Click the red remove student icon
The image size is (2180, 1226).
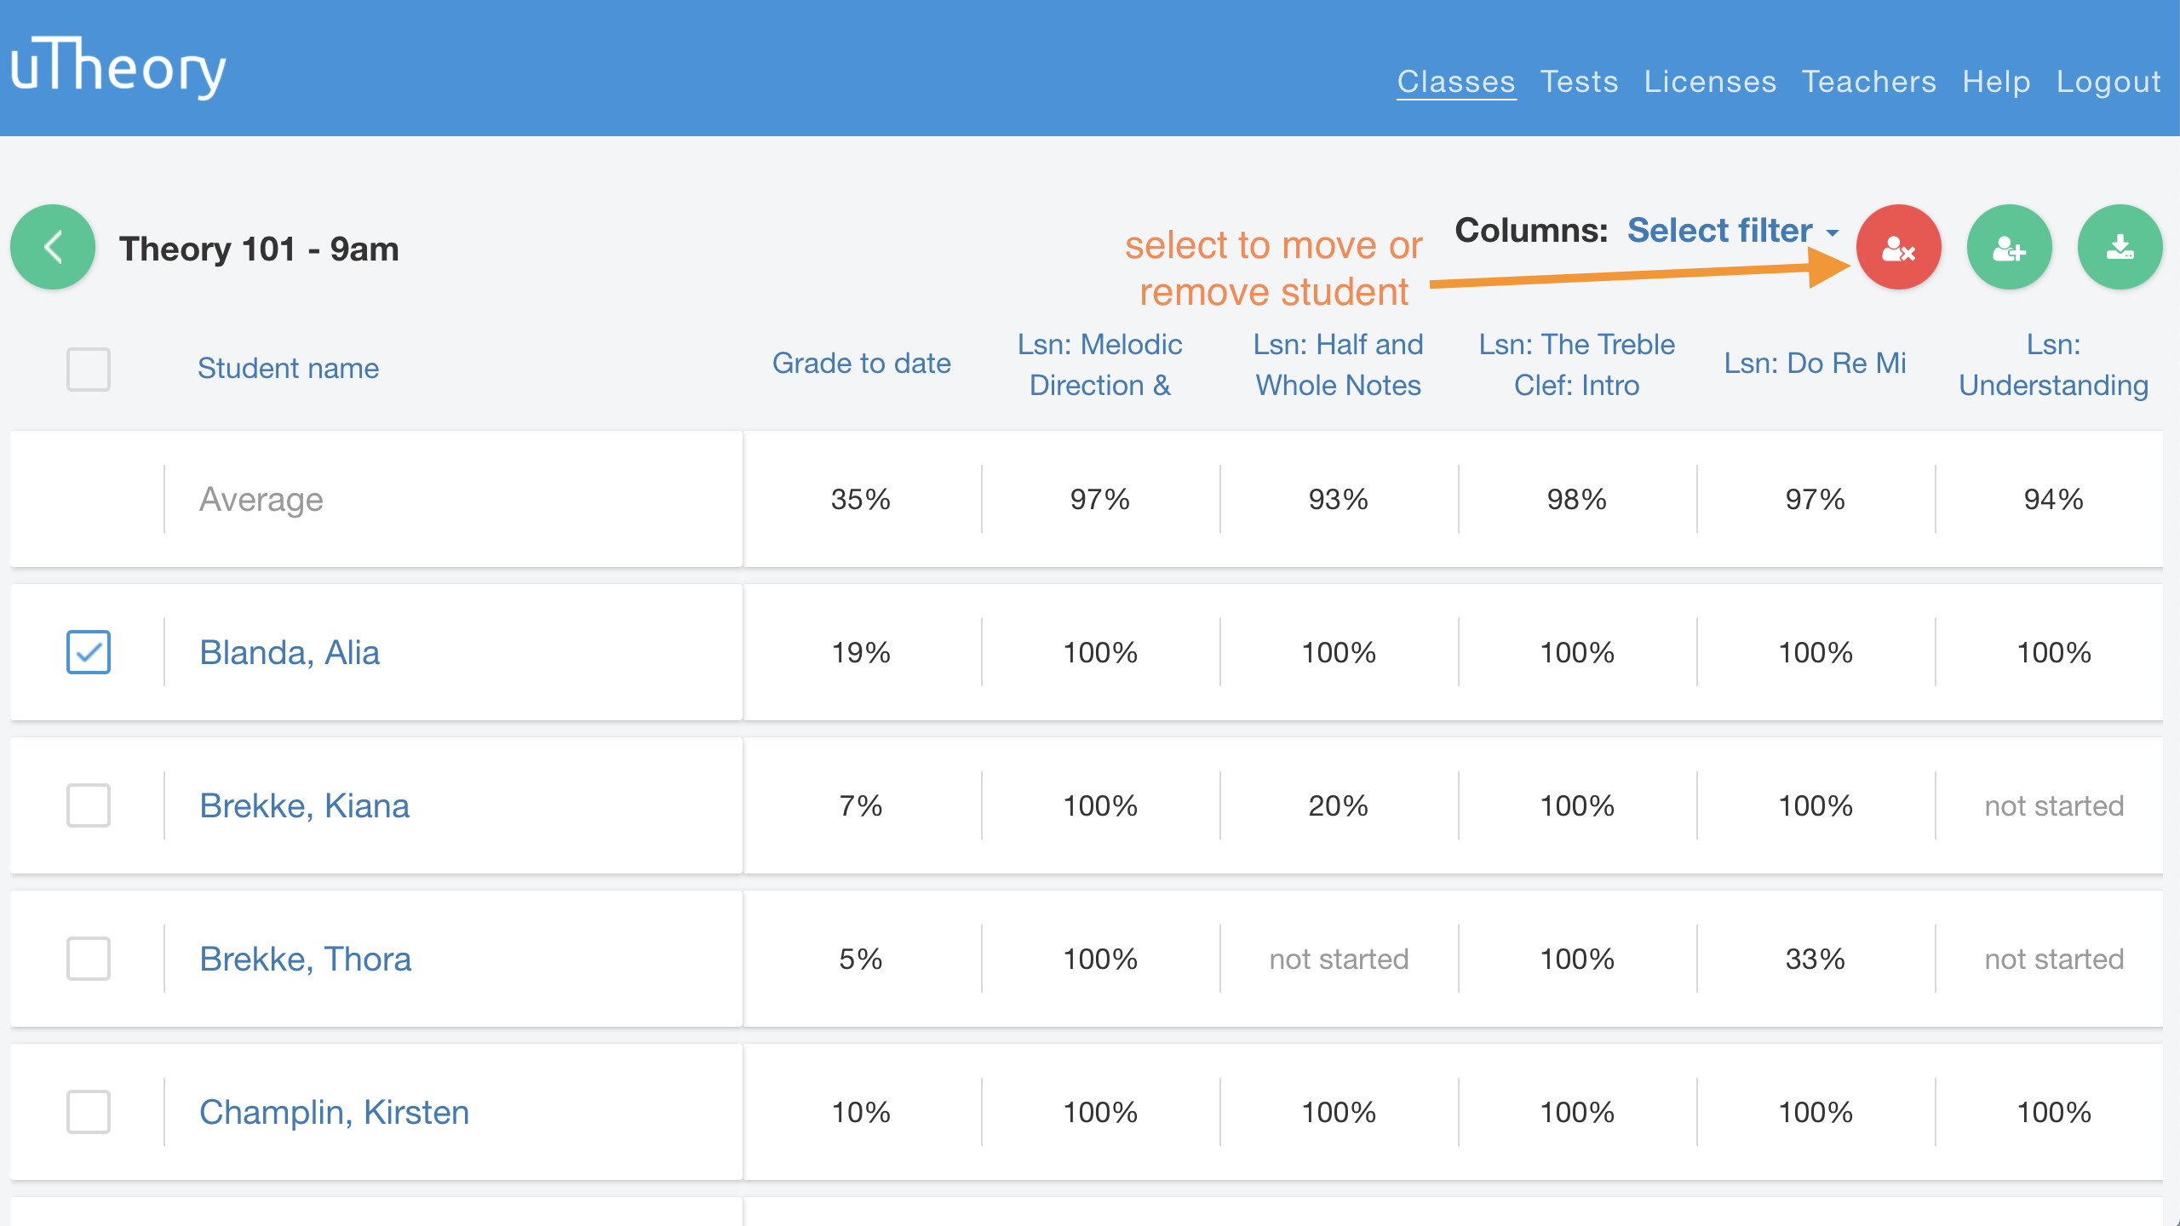coord(1898,247)
